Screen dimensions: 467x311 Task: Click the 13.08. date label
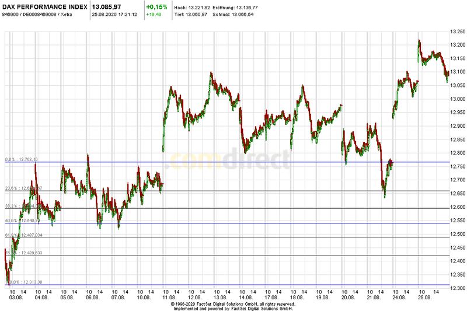click(221, 298)
